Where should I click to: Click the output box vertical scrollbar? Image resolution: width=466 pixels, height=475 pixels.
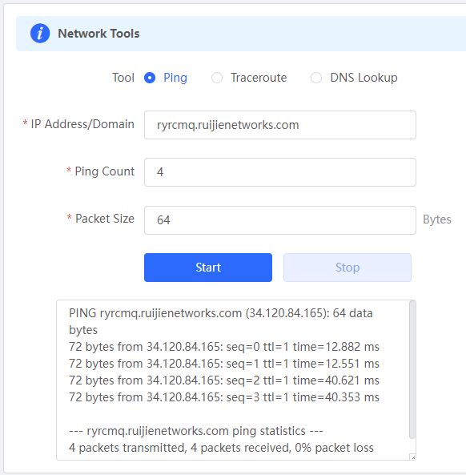(412, 369)
